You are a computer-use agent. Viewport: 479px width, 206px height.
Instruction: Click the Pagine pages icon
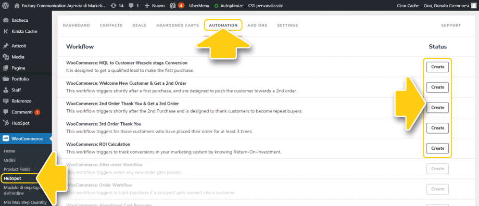coord(6,68)
